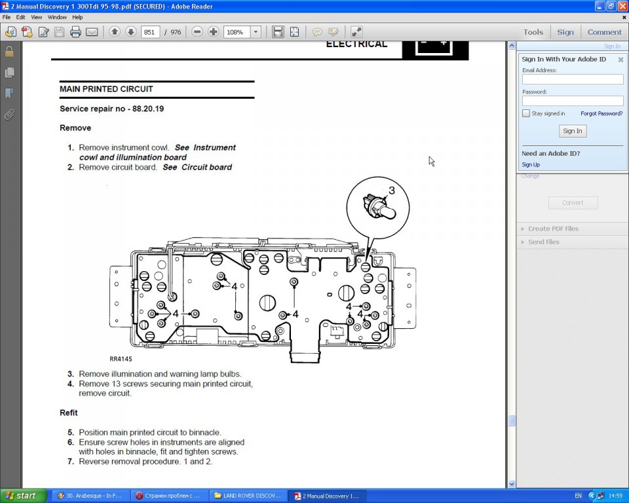Click the Sign In button
This screenshot has width=629, height=503.
(x=573, y=131)
